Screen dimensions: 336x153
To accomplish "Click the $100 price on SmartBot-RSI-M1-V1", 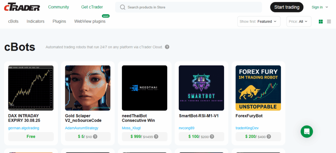I will tap(194, 137).
